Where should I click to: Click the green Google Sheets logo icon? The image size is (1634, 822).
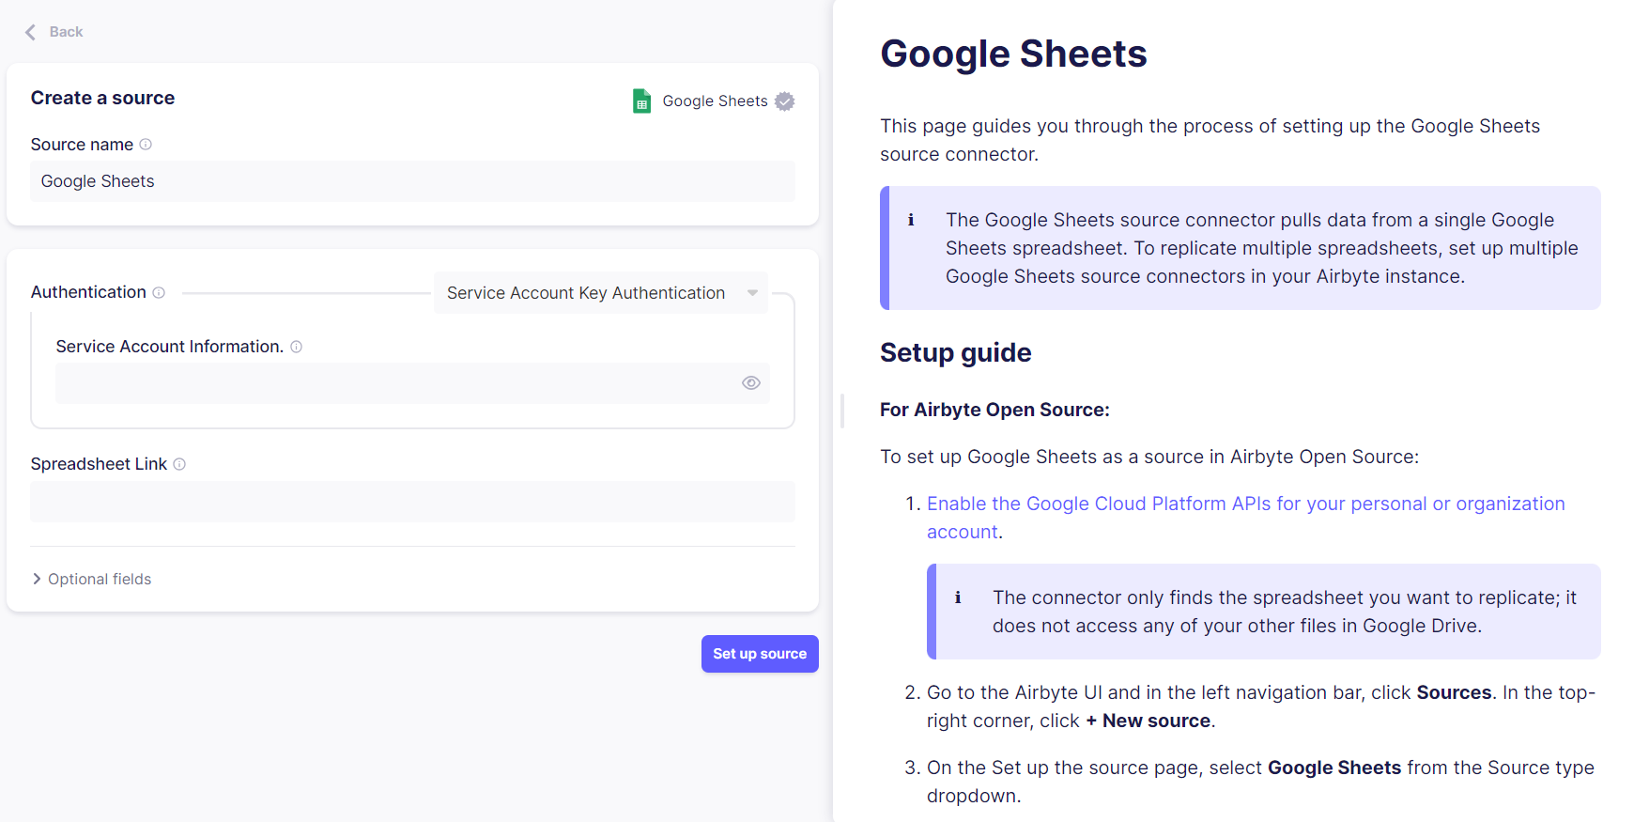tap(641, 101)
